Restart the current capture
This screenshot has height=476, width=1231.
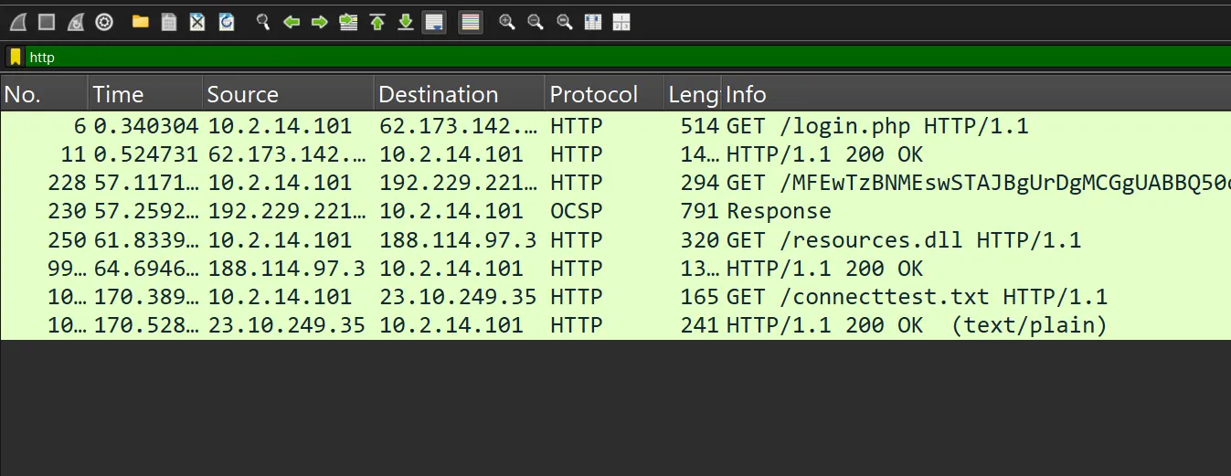pos(76,22)
